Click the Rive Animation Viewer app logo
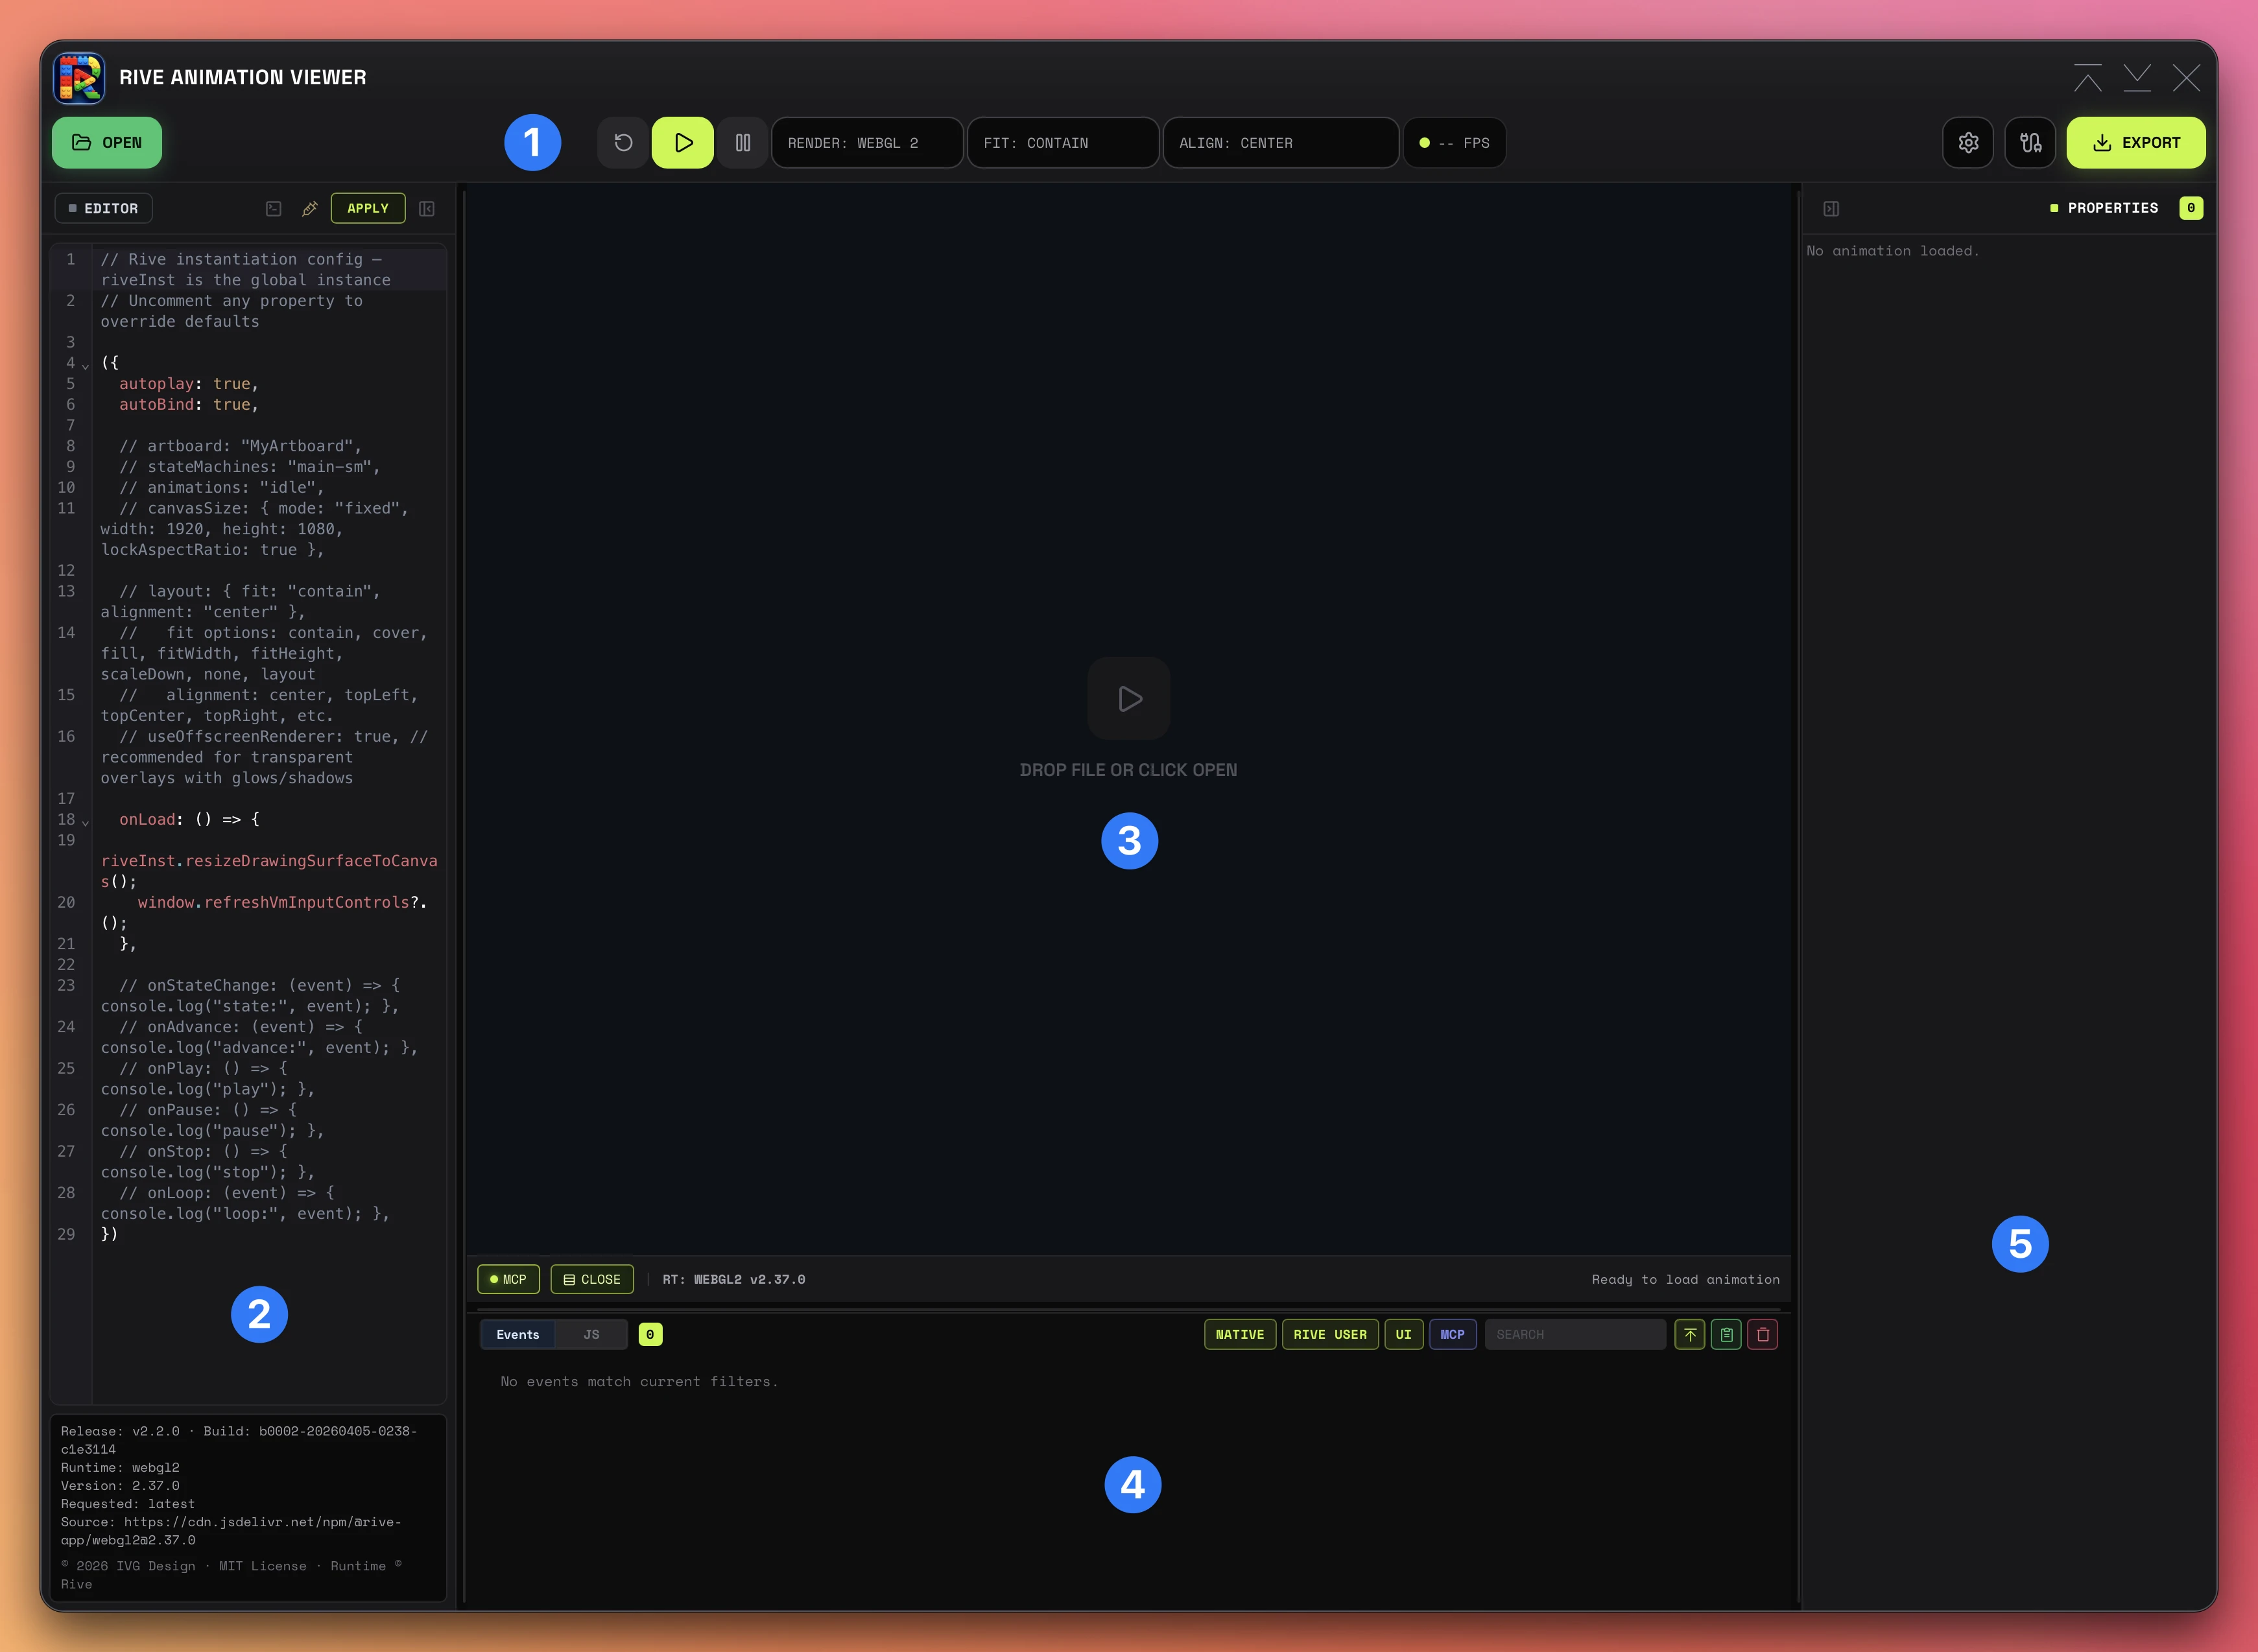Image resolution: width=2258 pixels, height=1652 pixels. coord(79,77)
